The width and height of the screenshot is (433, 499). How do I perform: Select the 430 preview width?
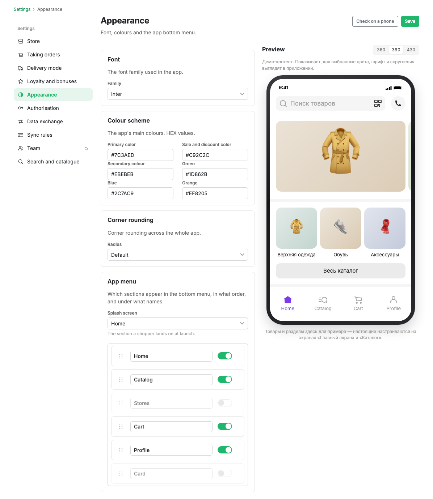pos(411,50)
